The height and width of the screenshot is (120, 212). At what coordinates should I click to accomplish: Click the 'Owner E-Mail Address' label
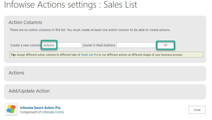point(99,45)
